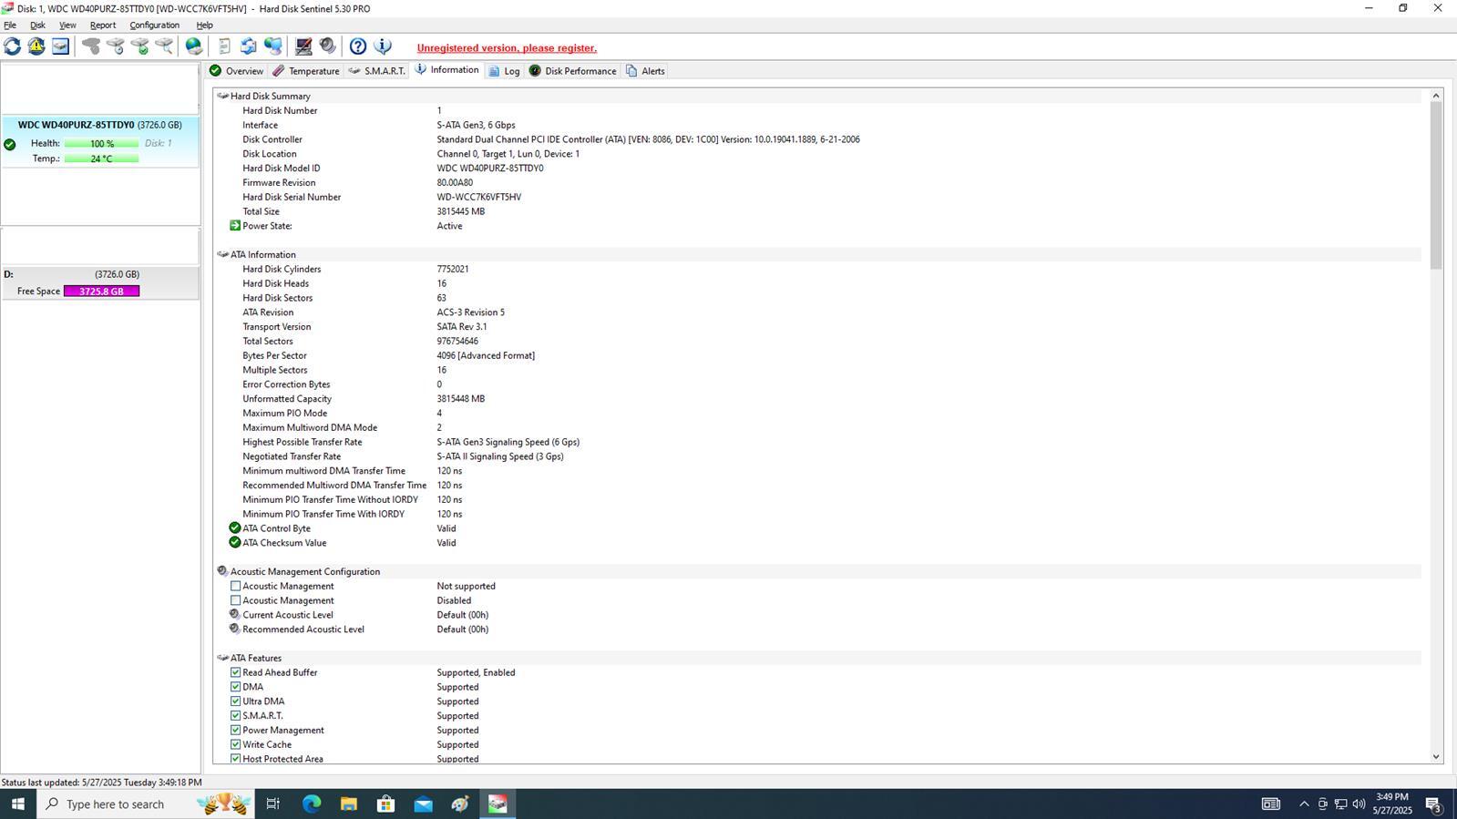
Task: Click the refresh icon with yellow warning sign
Action: point(36,46)
